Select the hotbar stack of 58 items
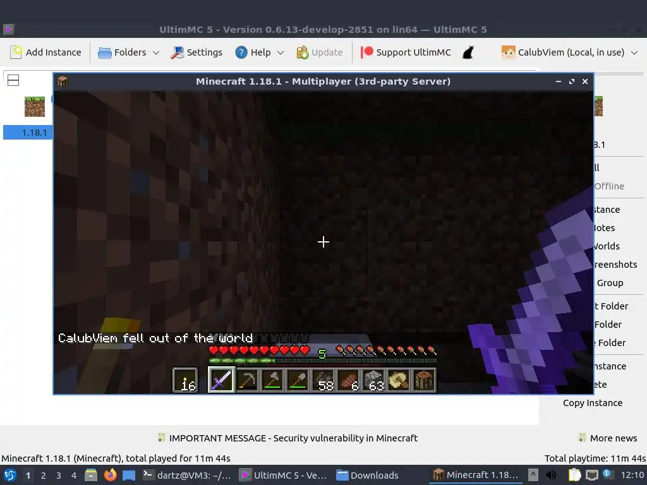This screenshot has width=647, height=485. click(x=323, y=380)
